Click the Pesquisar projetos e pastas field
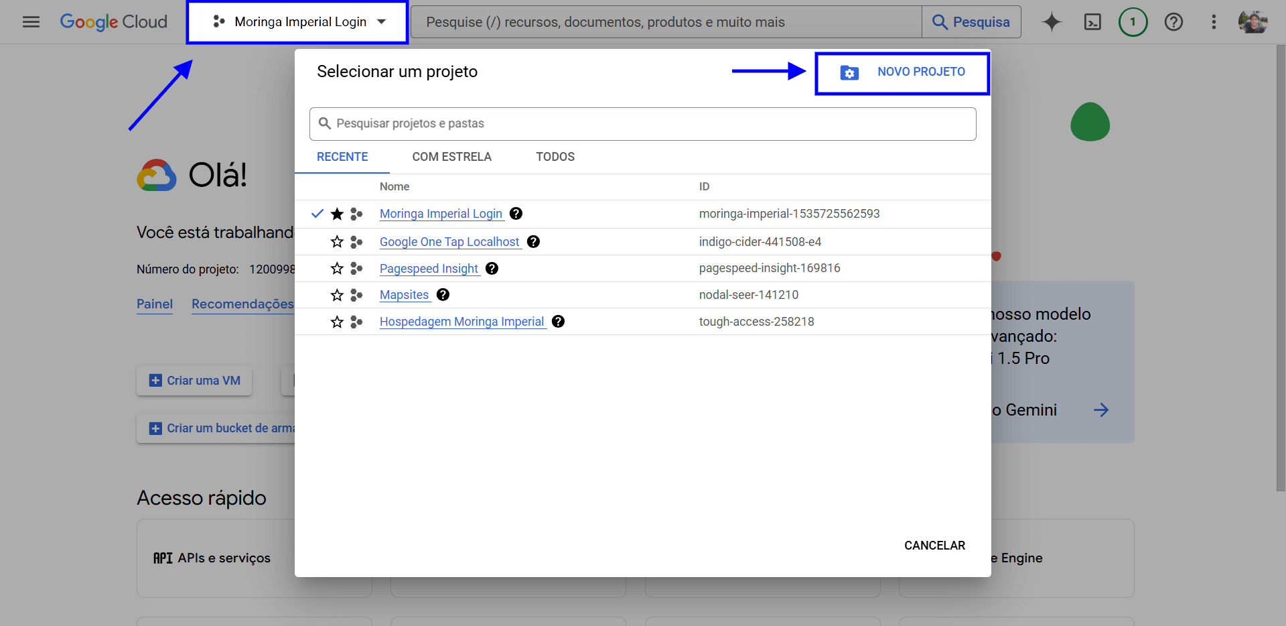1286x626 pixels. [x=643, y=124]
